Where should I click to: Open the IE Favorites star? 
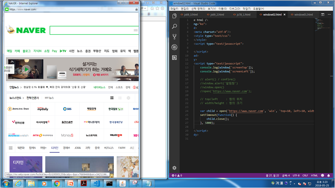pos(157,8)
